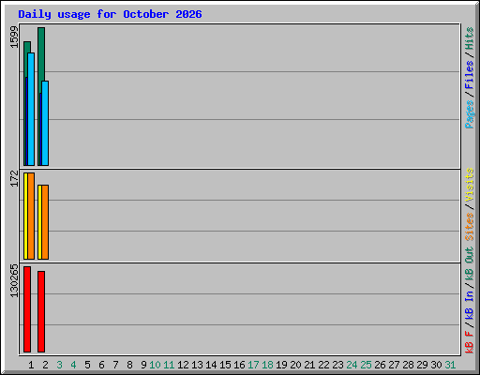480x375 pixels.
Task: Click green day 4 on the x-axis
Action: [x=73, y=365]
